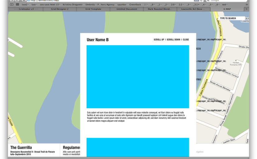Image resolution: width=257 pixels, height=159 pixels.
Task: Open GreenSock bookmark
Action: (x=135, y=5)
